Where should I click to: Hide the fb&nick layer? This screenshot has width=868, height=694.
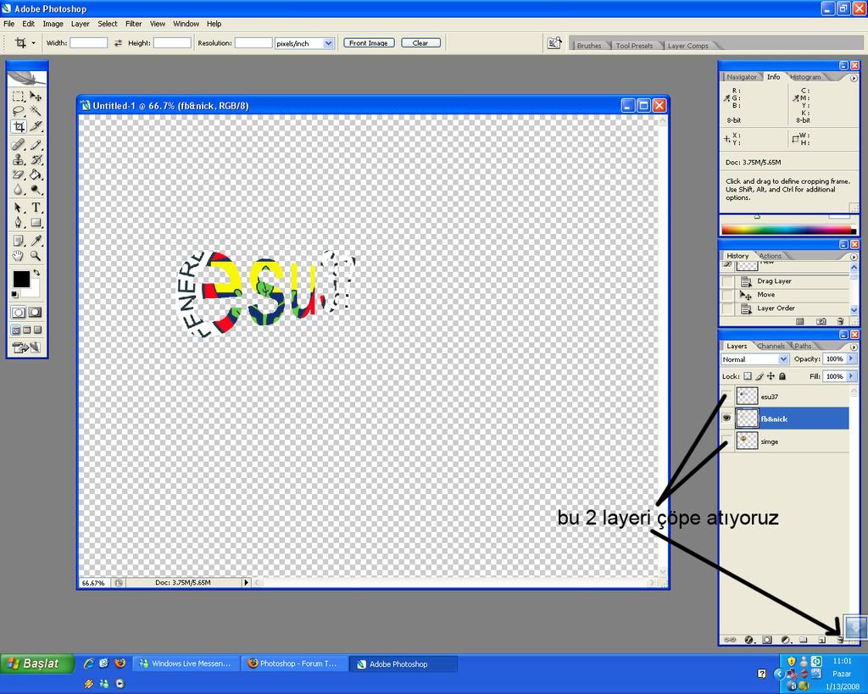click(x=726, y=419)
